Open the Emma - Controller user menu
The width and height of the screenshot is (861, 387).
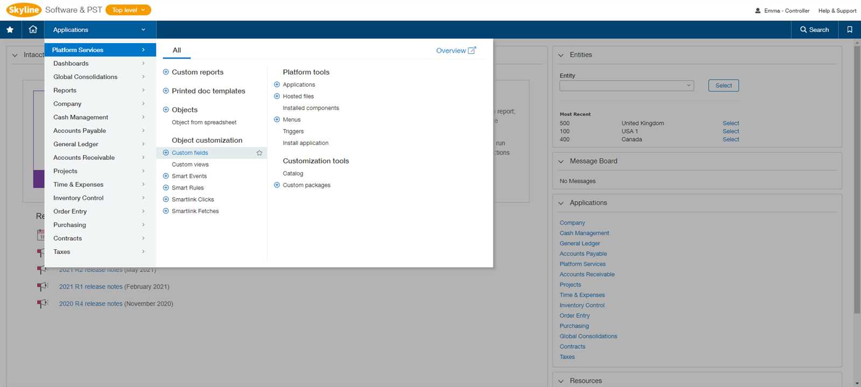click(782, 11)
